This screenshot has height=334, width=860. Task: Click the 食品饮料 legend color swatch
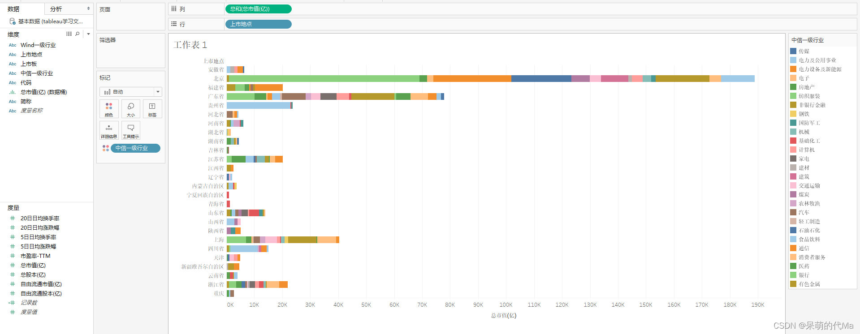793,239
